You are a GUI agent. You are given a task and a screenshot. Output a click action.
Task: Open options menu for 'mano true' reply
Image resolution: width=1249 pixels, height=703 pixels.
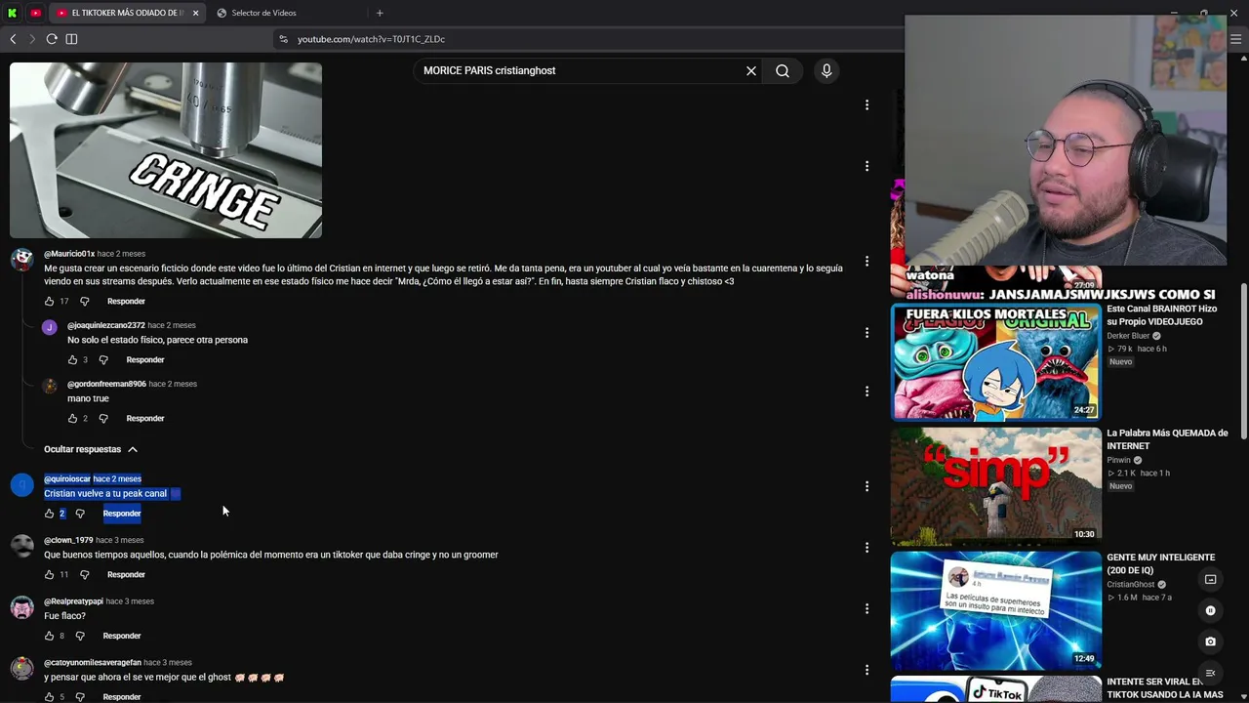pos(866,392)
